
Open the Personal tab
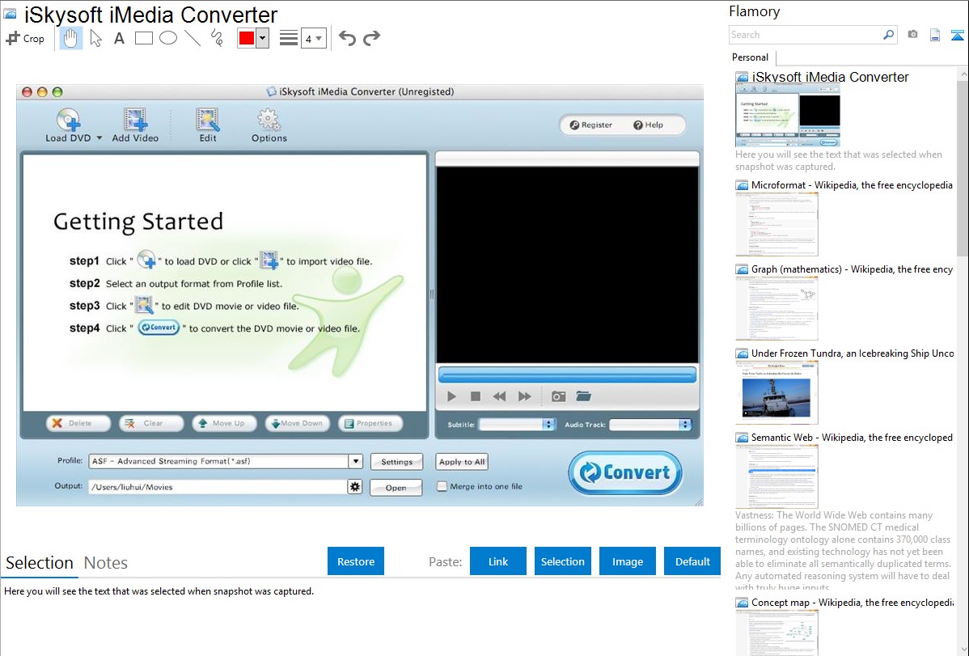tap(751, 57)
